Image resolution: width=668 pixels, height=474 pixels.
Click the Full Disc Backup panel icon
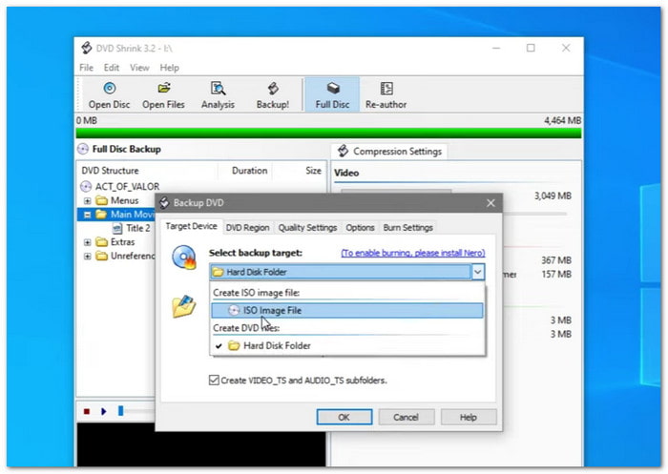83,149
